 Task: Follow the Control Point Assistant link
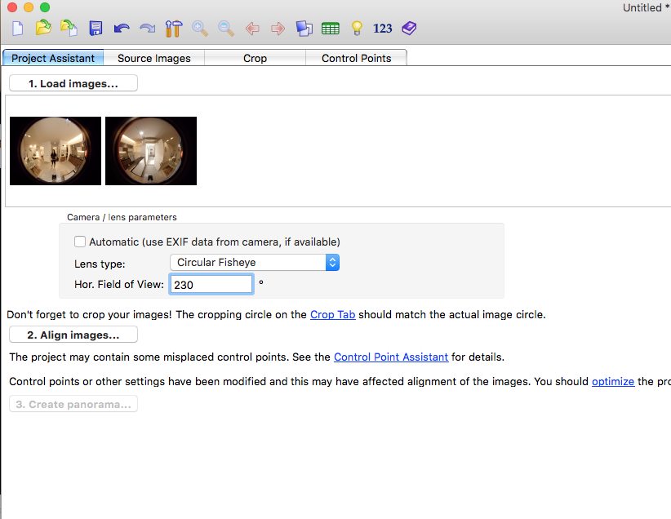pyautogui.click(x=390, y=357)
